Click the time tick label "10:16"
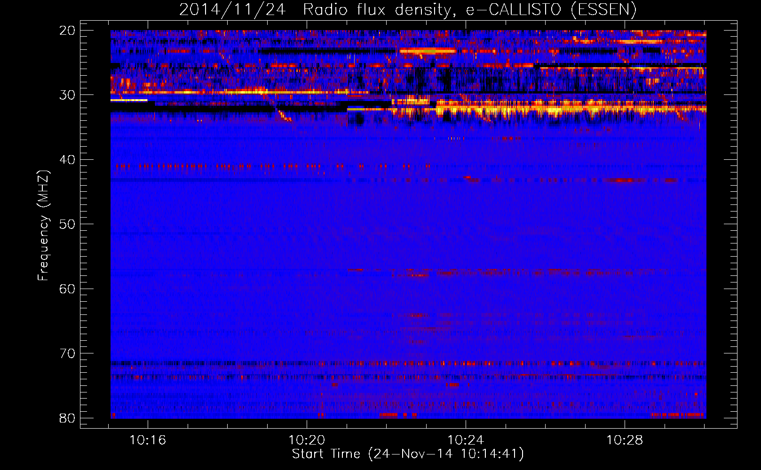The height and width of the screenshot is (470, 761). click(x=148, y=440)
